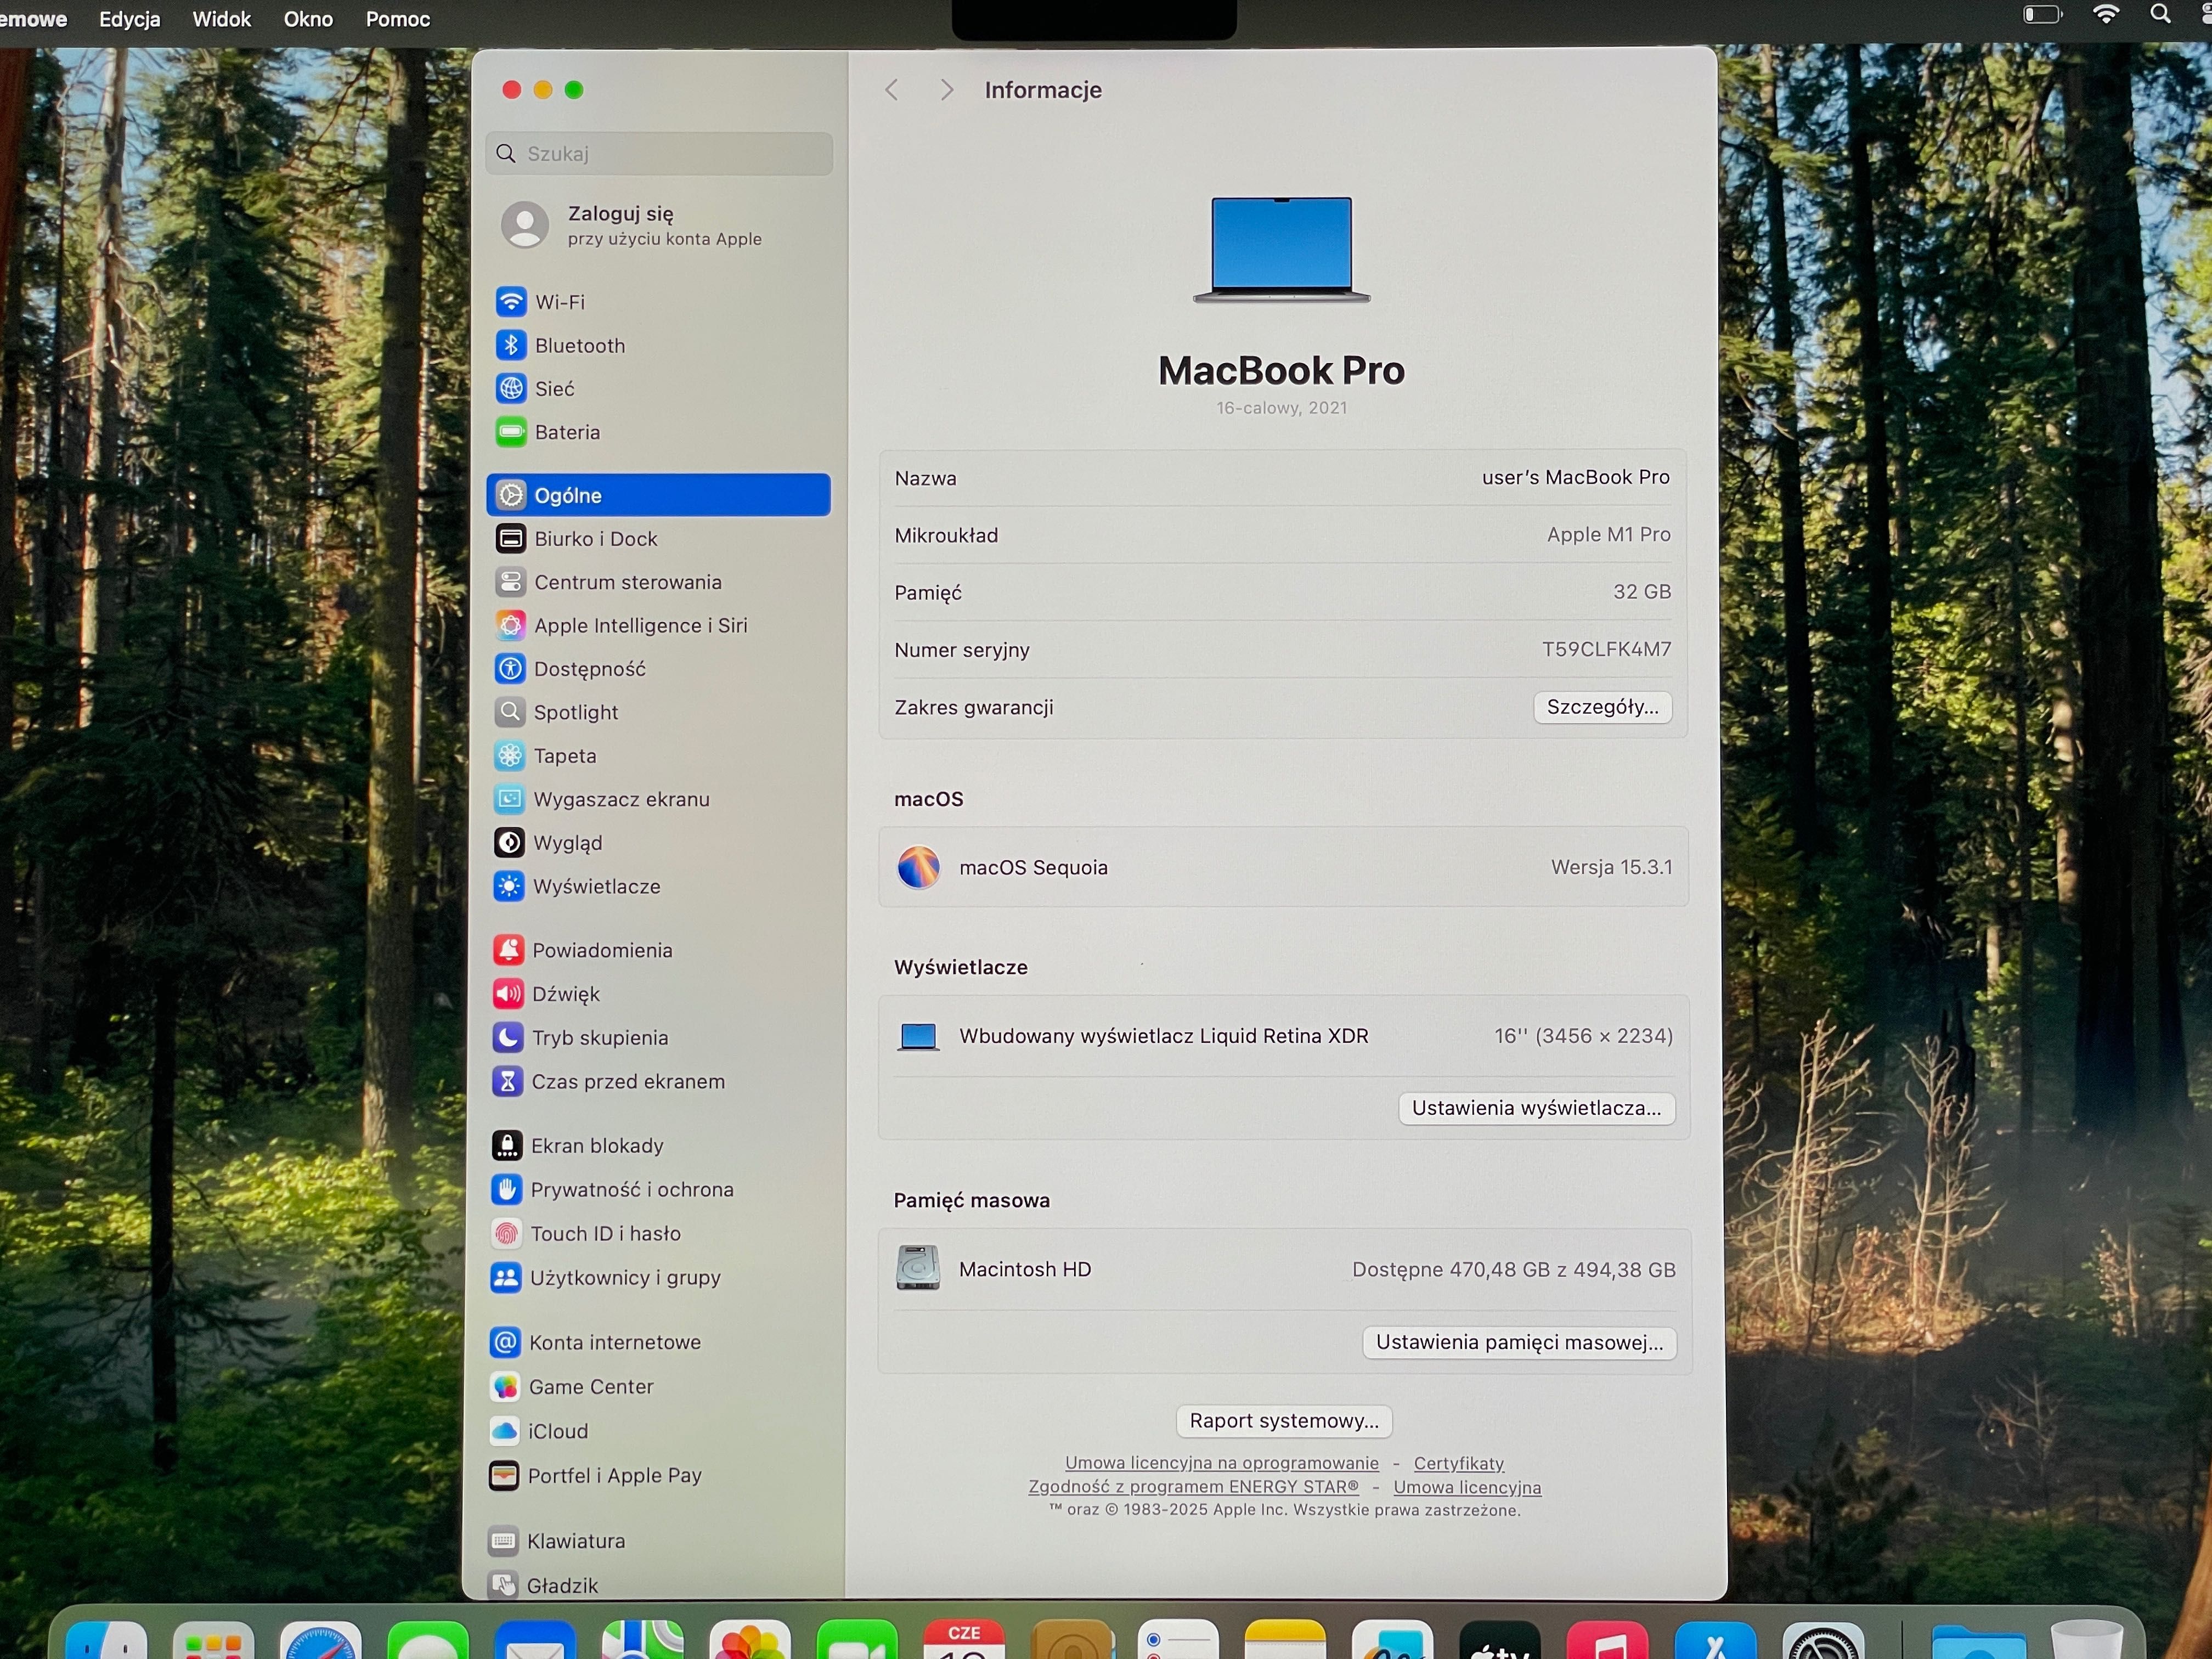
Task: Click the Wi-Fi menu bar icon
Action: (2106, 14)
